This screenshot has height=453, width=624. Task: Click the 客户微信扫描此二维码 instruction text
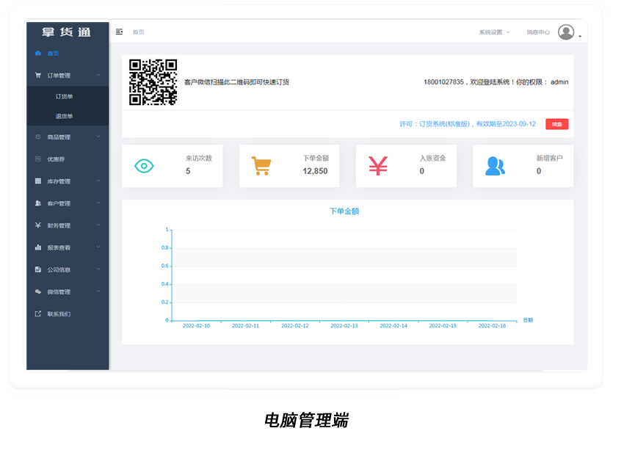click(236, 82)
